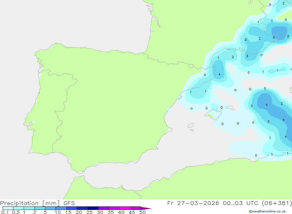Click the '20' legend scale label

click(79, 212)
